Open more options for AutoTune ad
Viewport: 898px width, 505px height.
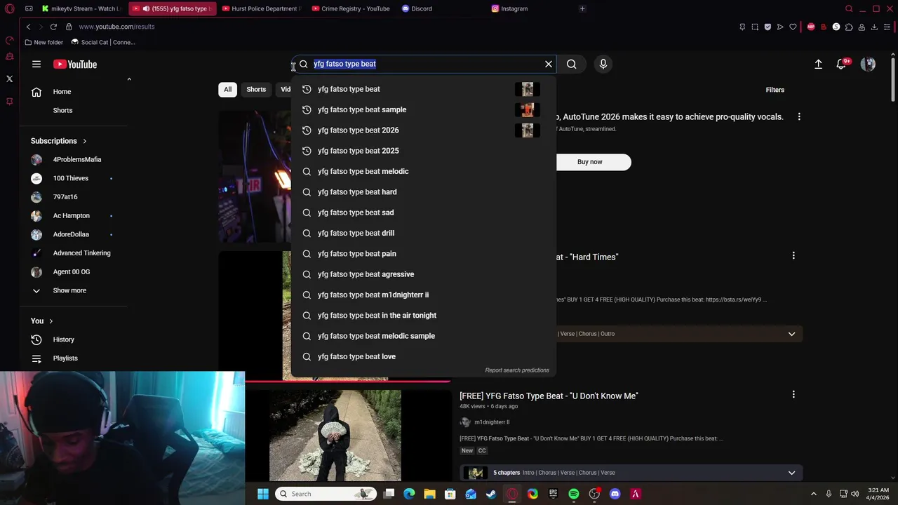point(799,117)
